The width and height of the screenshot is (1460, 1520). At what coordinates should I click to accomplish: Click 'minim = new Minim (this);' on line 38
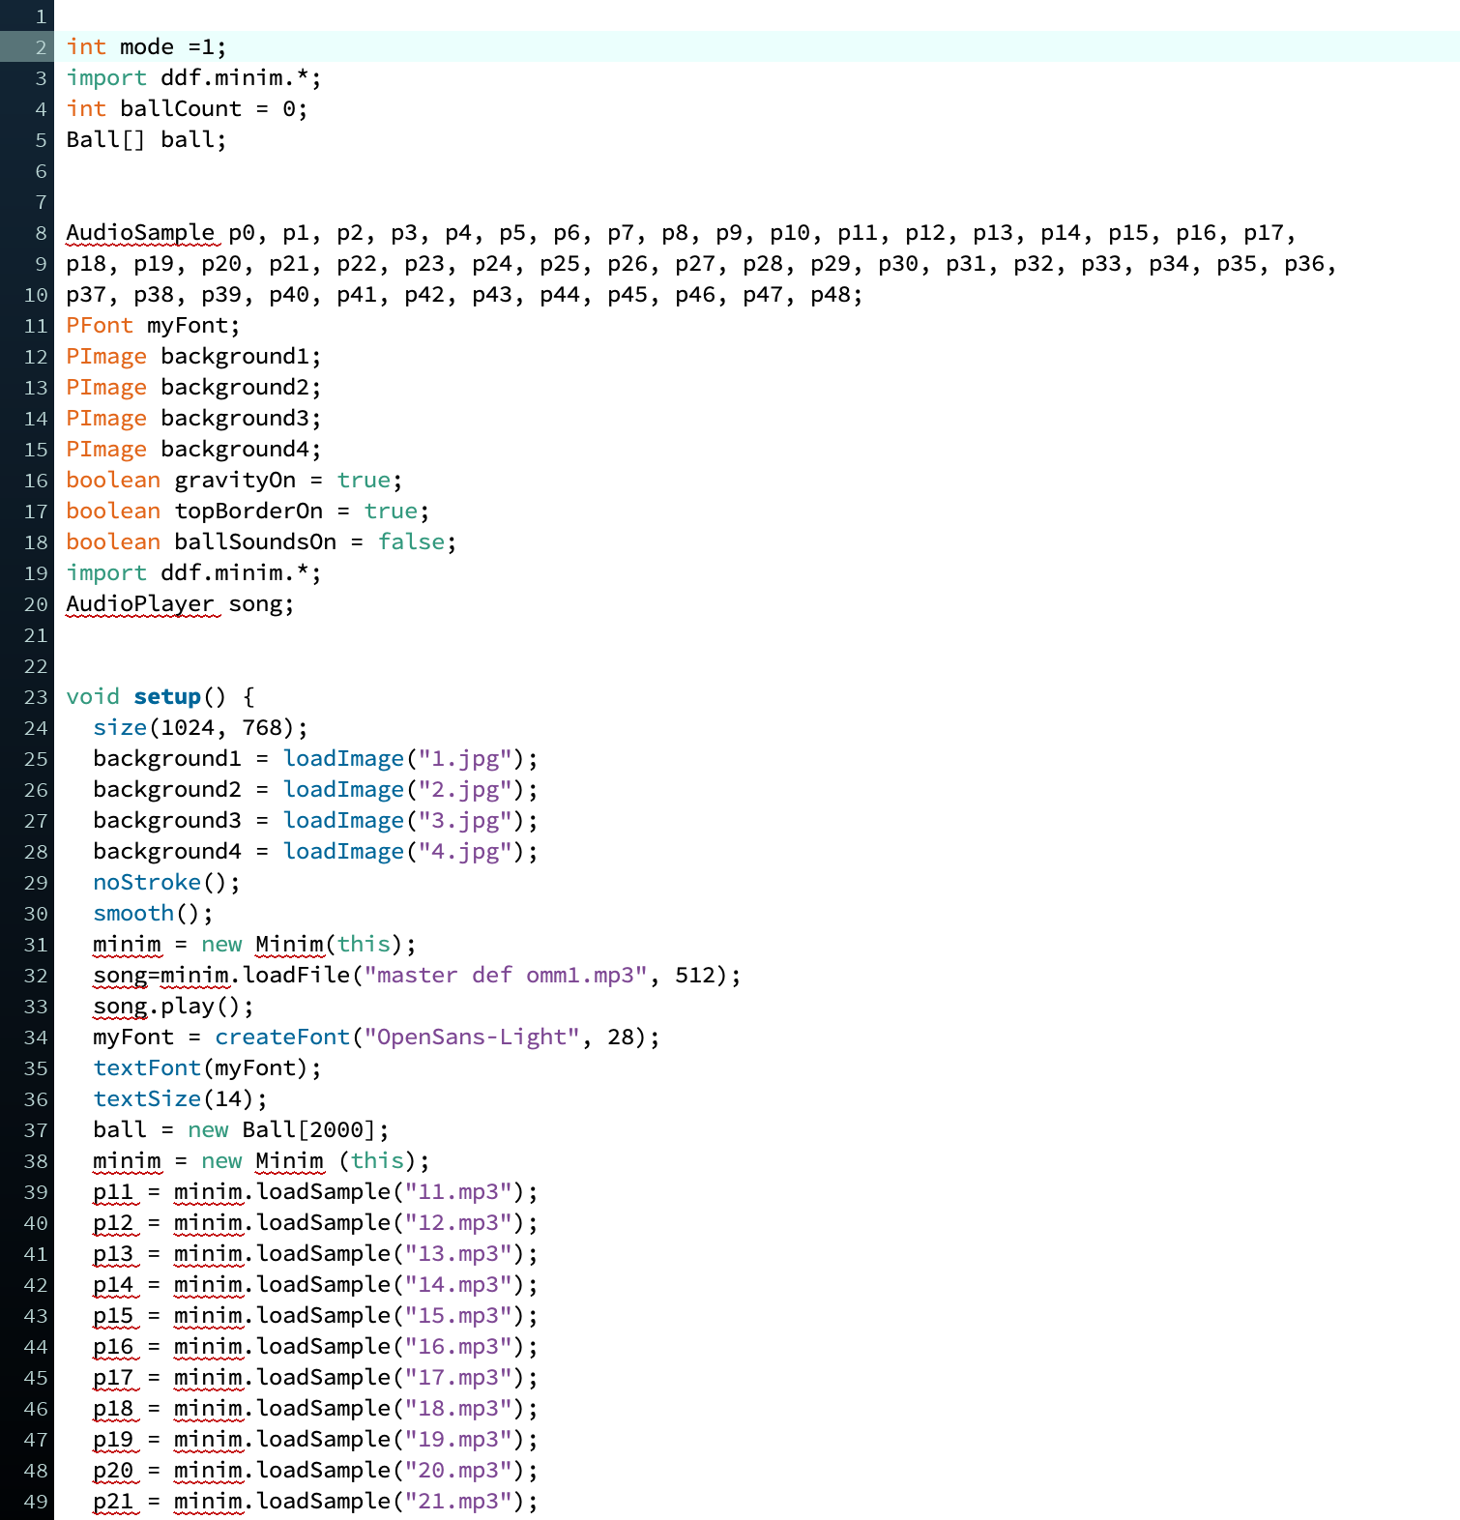click(261, 1160)
